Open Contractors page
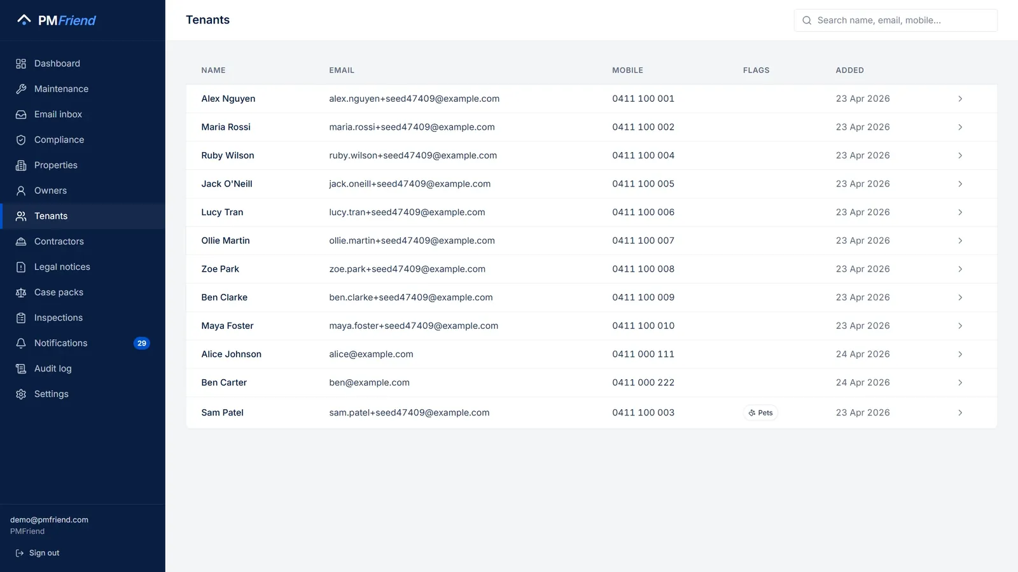Image resolution: width=1018 pixels, height=572 pixels. point(83,242)
